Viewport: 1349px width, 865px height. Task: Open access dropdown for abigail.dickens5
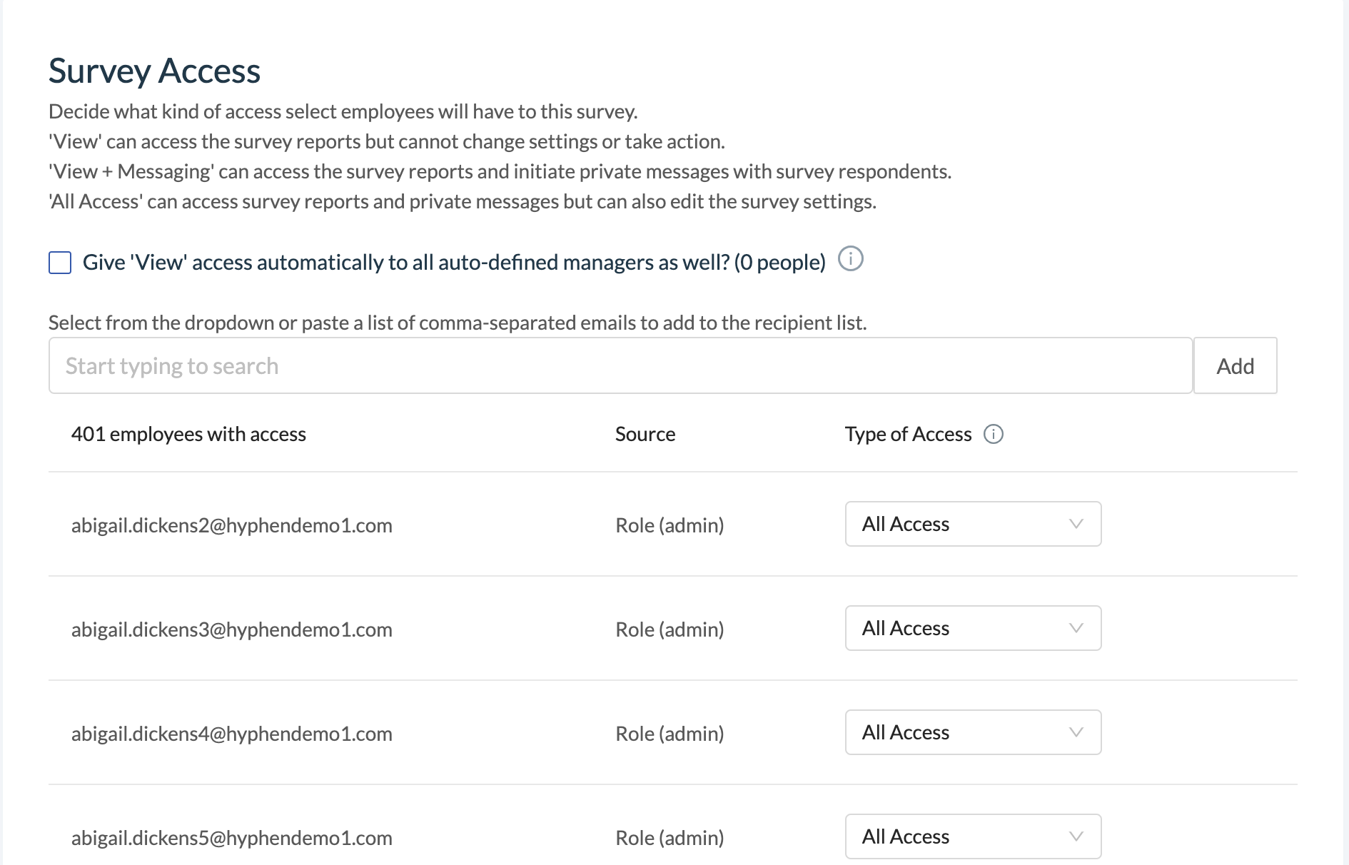(x=973, y=836)
